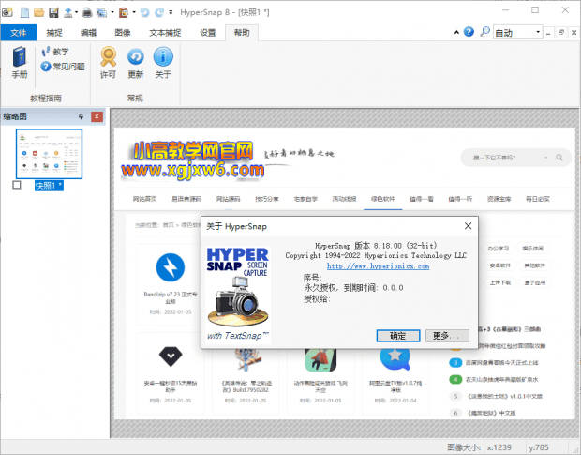Screen dimensions: 581x455
Task: Click the 更新 update ribbon icon
Action: (136, 62)
